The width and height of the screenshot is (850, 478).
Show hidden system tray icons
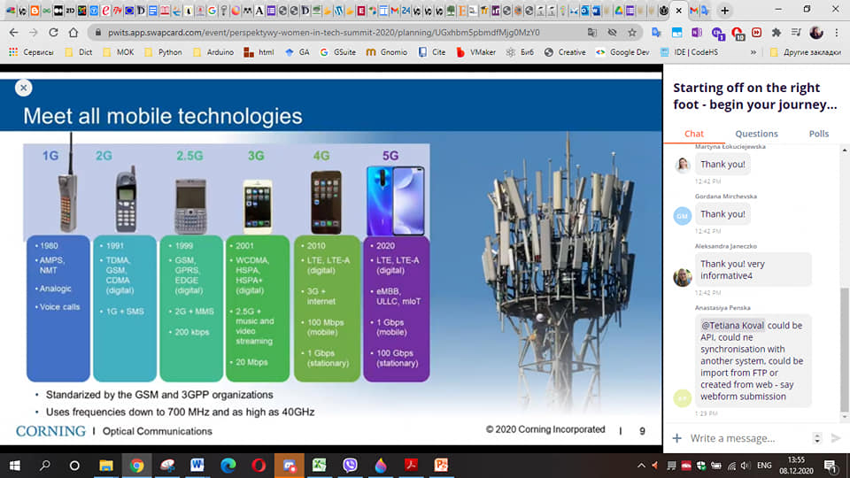[x=641, y=465]
